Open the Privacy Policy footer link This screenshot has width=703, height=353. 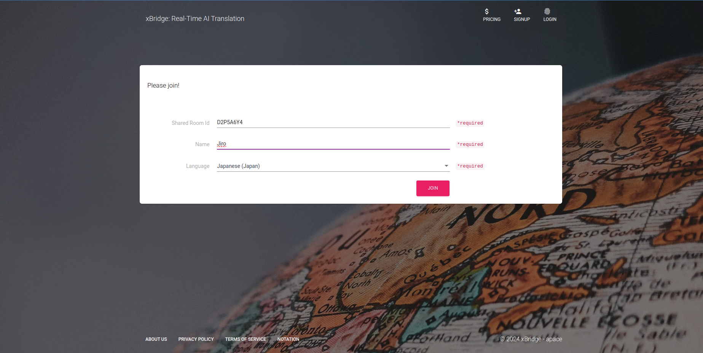point(196,339)
